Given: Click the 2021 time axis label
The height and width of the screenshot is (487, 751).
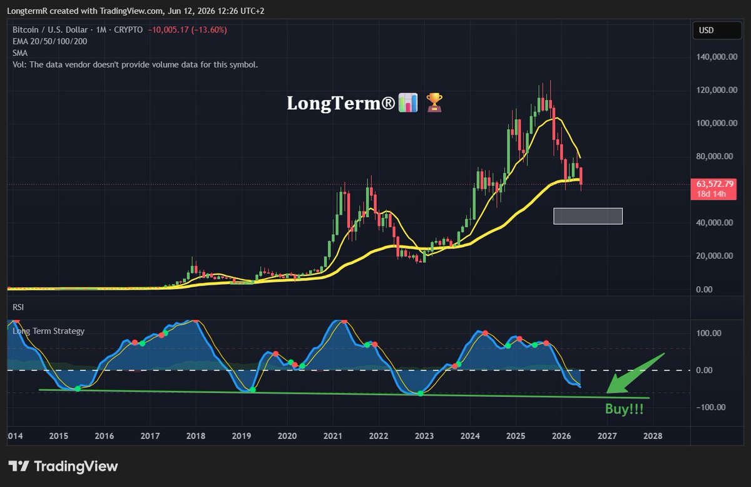Looking at the screenshot, I should click(332, 436).
